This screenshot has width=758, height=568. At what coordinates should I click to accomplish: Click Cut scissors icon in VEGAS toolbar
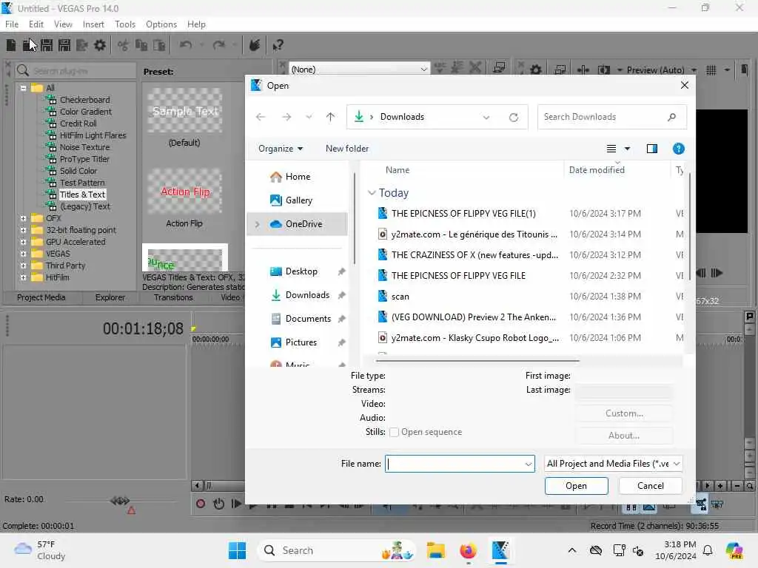point(124,45)
